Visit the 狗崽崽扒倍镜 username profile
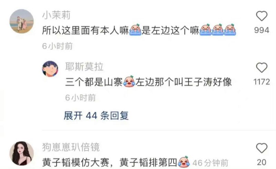The width and height of the screenshot is (276, 169). (x=71, y=147)
